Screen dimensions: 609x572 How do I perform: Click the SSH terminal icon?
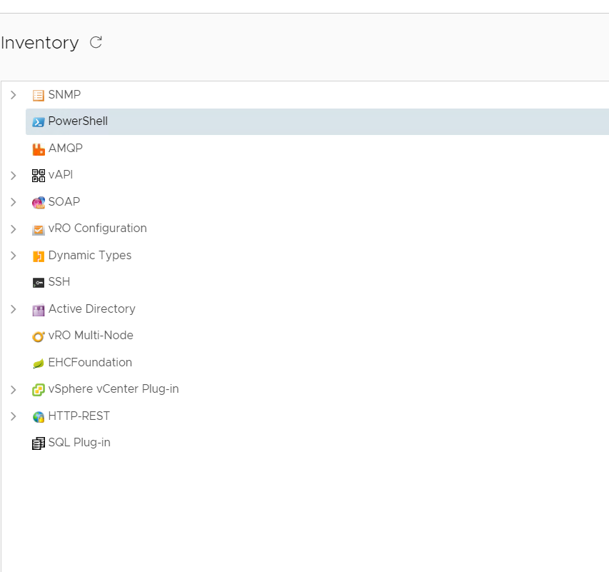tap(38, 281)
